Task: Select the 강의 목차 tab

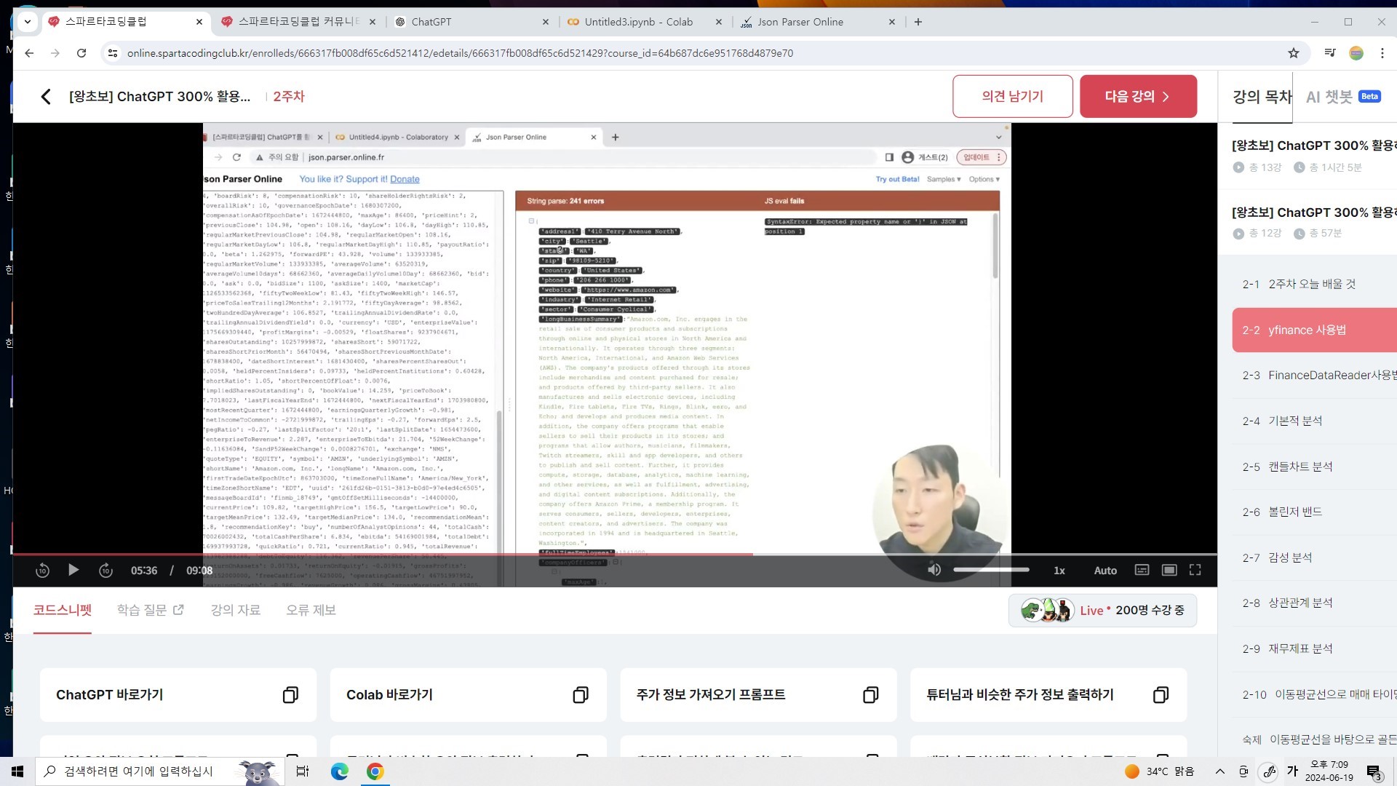Action: 1262,97
